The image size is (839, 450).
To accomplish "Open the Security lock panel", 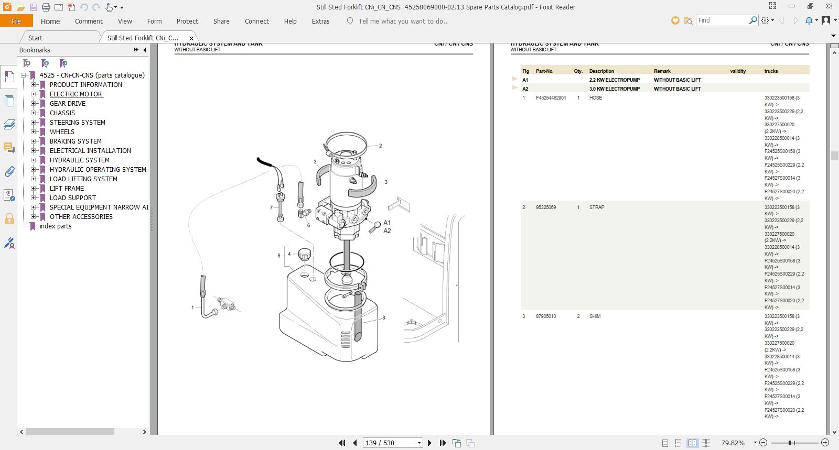I will point(9,219).
